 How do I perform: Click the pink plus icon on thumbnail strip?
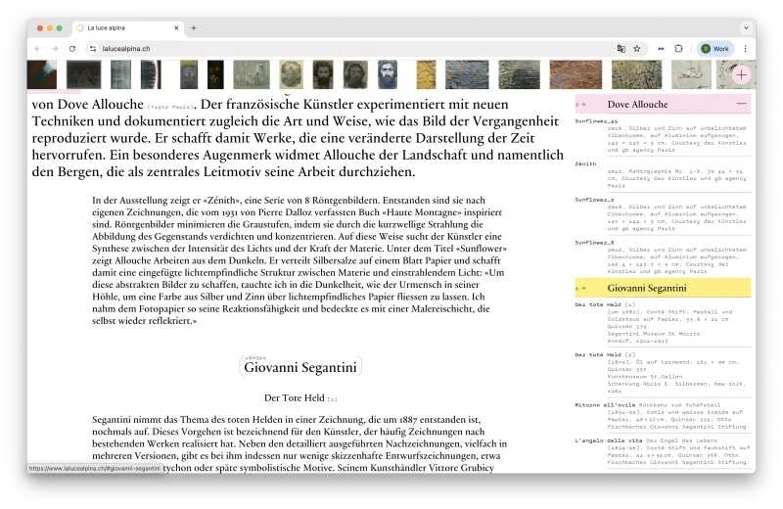[x=742, y=75]
